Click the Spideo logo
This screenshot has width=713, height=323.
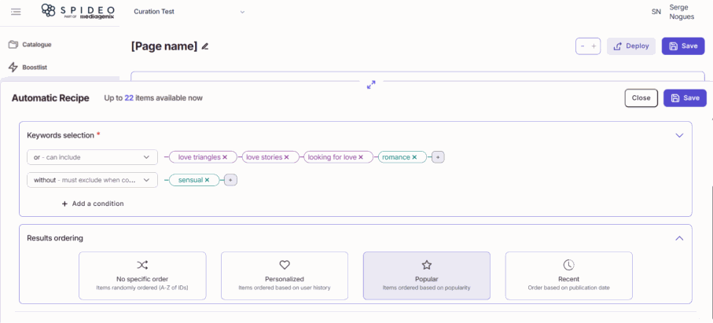pyautogui.click(x=77, y=11)
